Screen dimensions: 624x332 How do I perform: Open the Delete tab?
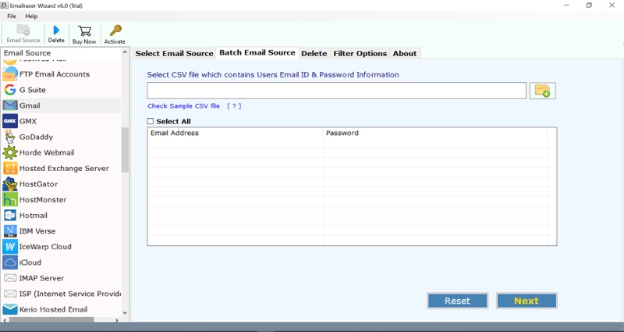[314, 53]
